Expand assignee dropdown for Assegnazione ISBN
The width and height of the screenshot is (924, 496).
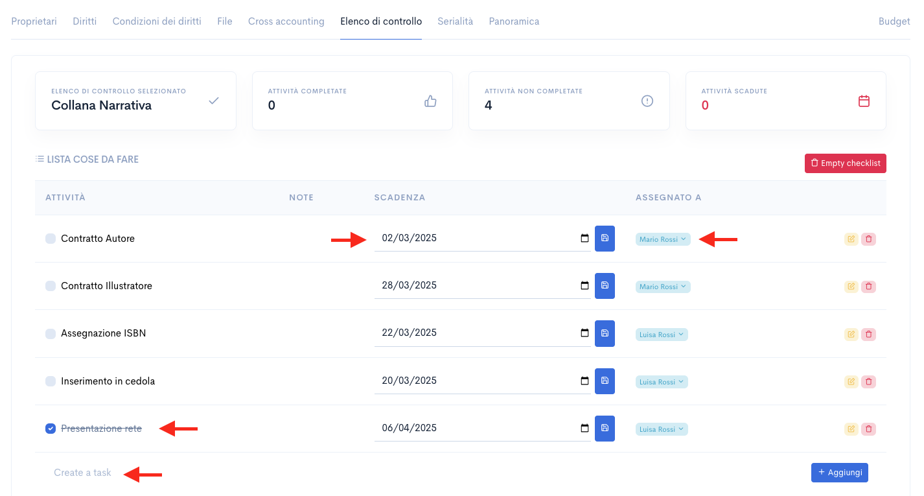coord(662,335)
